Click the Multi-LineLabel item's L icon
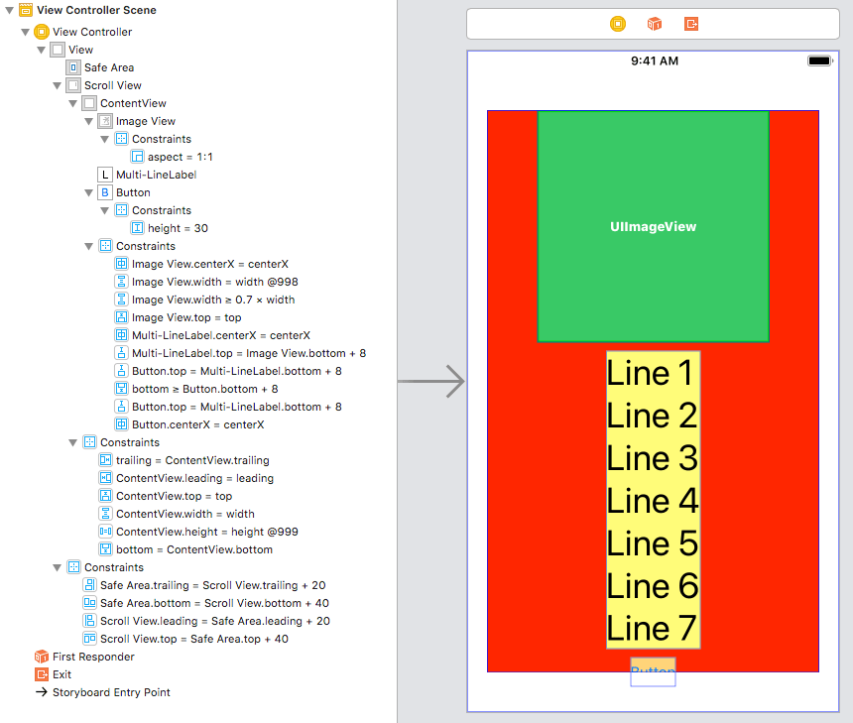This screenshot has width=853, height=723. pyautogui.click(x=104, y=175)
